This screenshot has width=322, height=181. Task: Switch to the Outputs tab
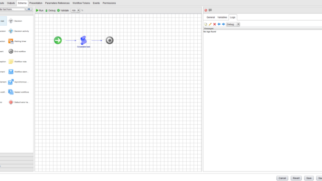[11, 3]
